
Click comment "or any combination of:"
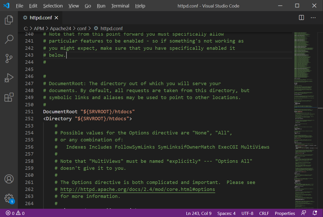[x=92, y=140]
